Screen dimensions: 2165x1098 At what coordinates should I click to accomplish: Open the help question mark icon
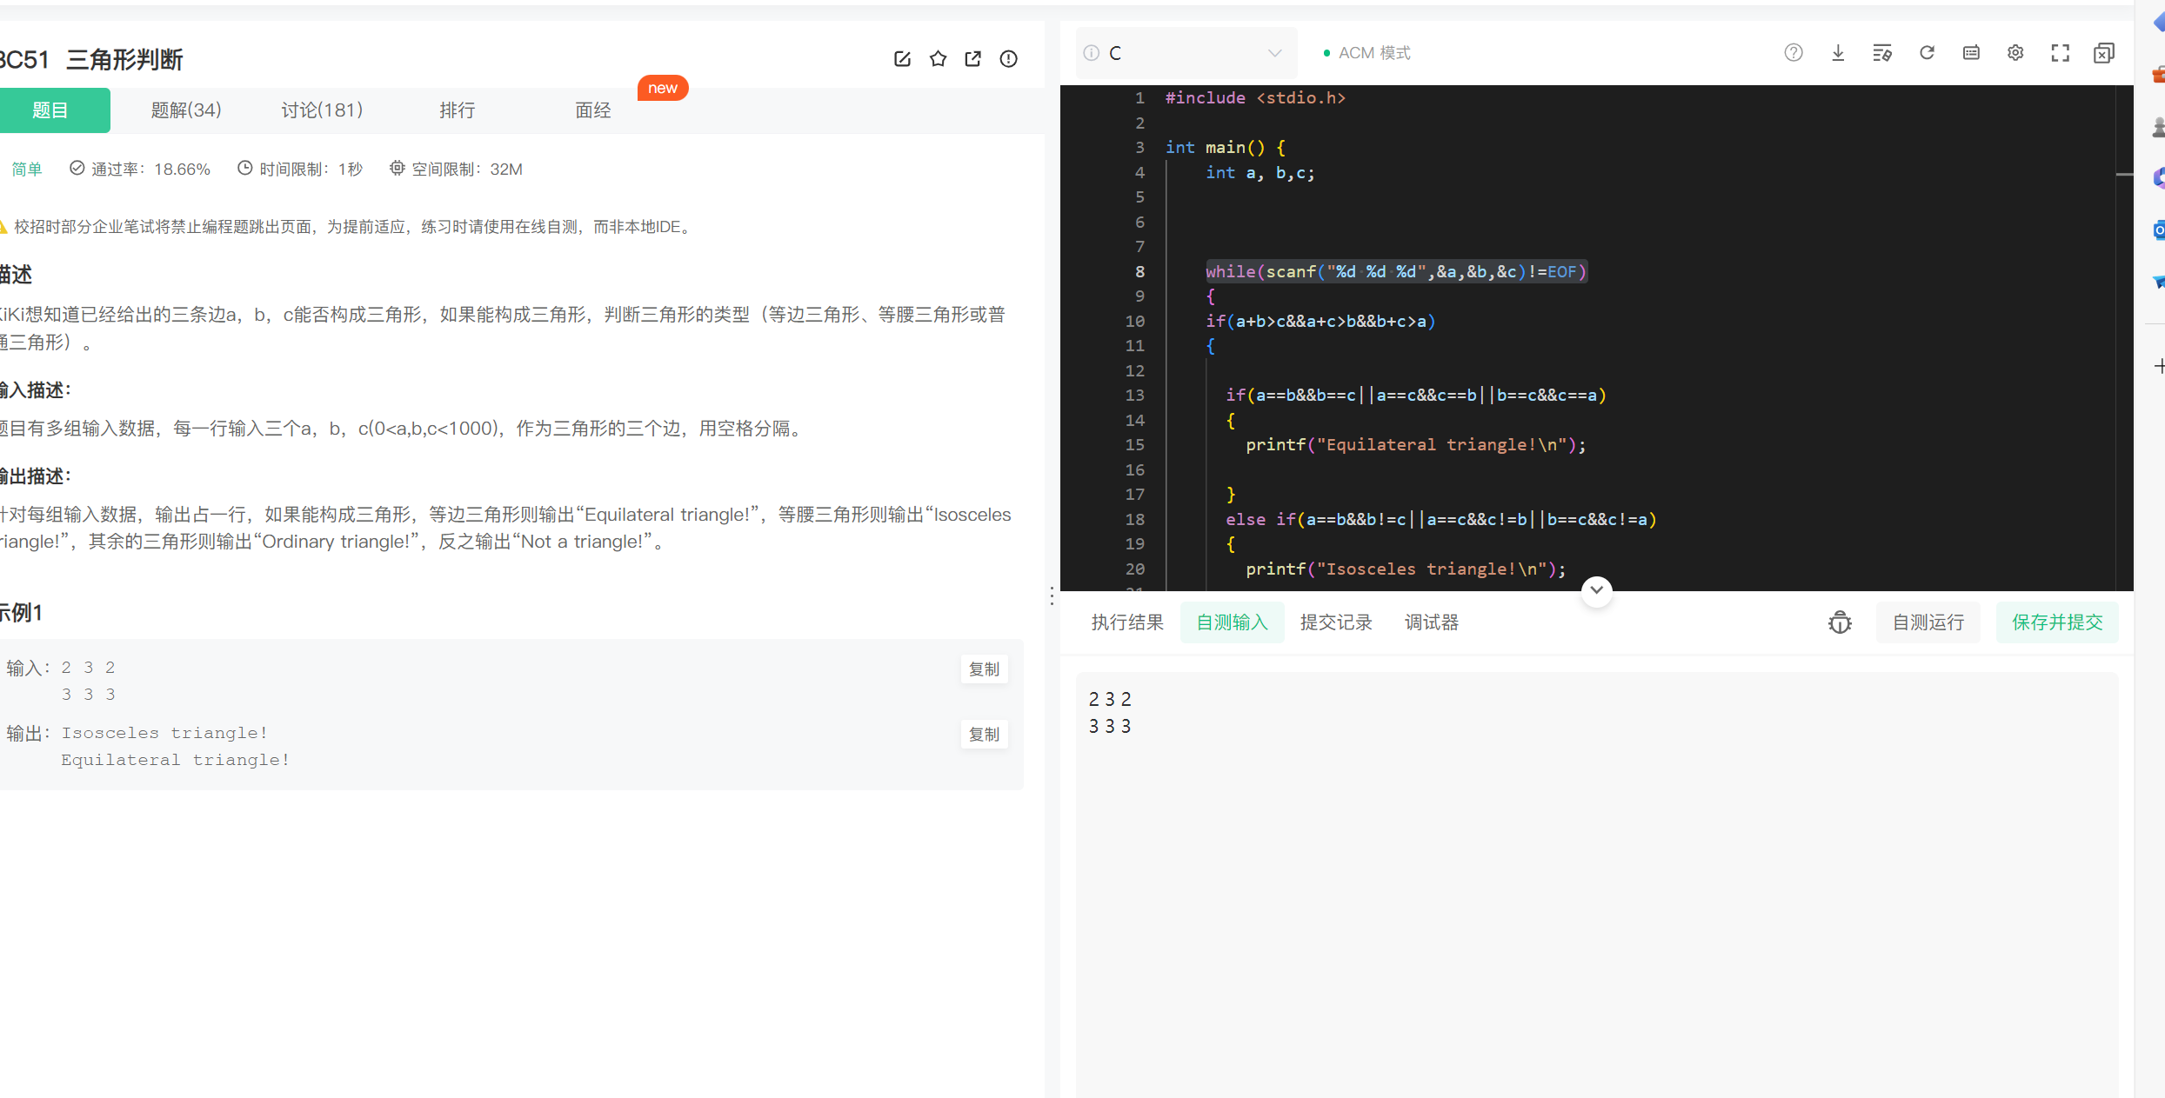[1794, 53]
